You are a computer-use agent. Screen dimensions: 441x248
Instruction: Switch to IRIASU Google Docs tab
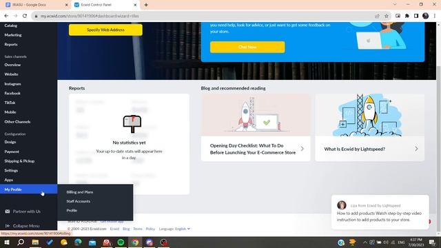36,5
